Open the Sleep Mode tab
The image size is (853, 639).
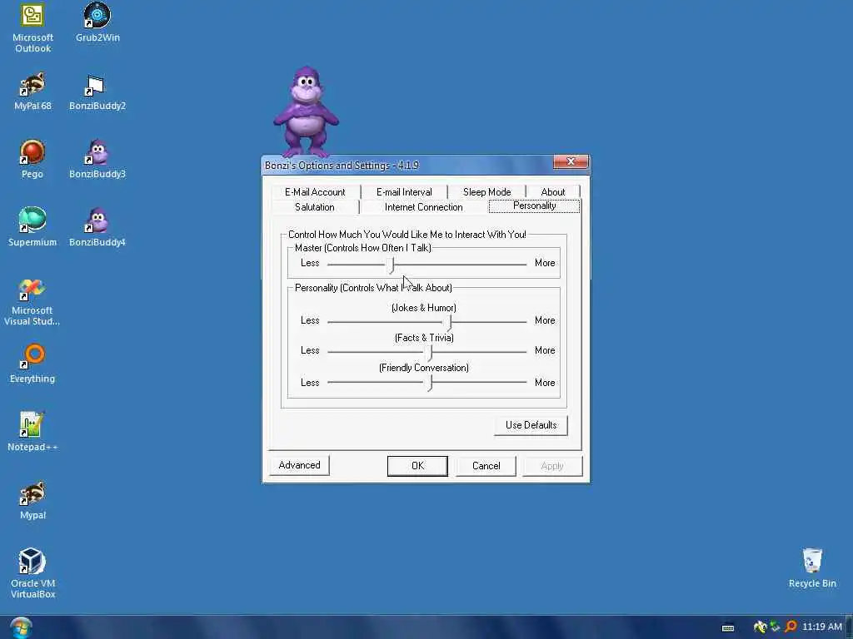tap(486, 192)
